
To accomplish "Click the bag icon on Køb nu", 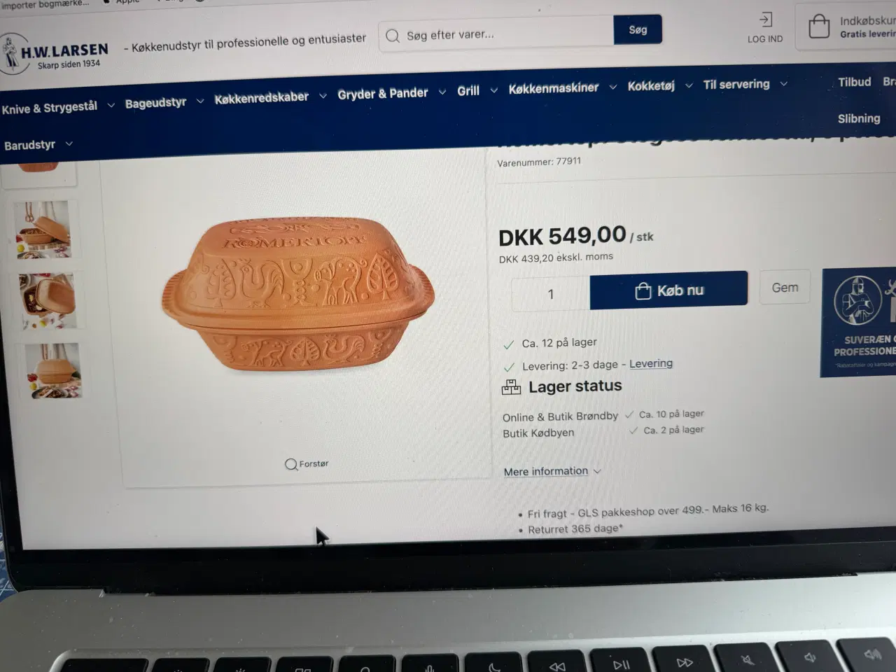I will [643, 291].
